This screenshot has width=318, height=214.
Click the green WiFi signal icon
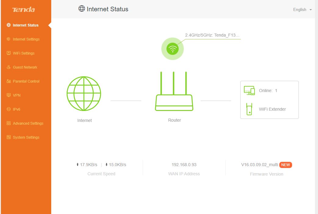coord(172,49)
